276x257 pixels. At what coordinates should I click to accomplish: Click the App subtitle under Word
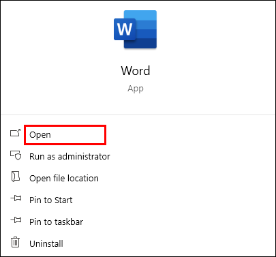[x=136, y=89]
